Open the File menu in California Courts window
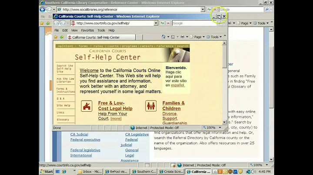 pyautogui.click(x=57, y=30)
